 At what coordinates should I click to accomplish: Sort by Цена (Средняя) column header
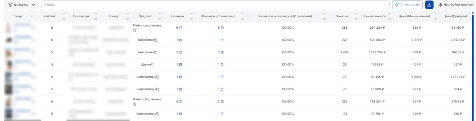[456, 16]
